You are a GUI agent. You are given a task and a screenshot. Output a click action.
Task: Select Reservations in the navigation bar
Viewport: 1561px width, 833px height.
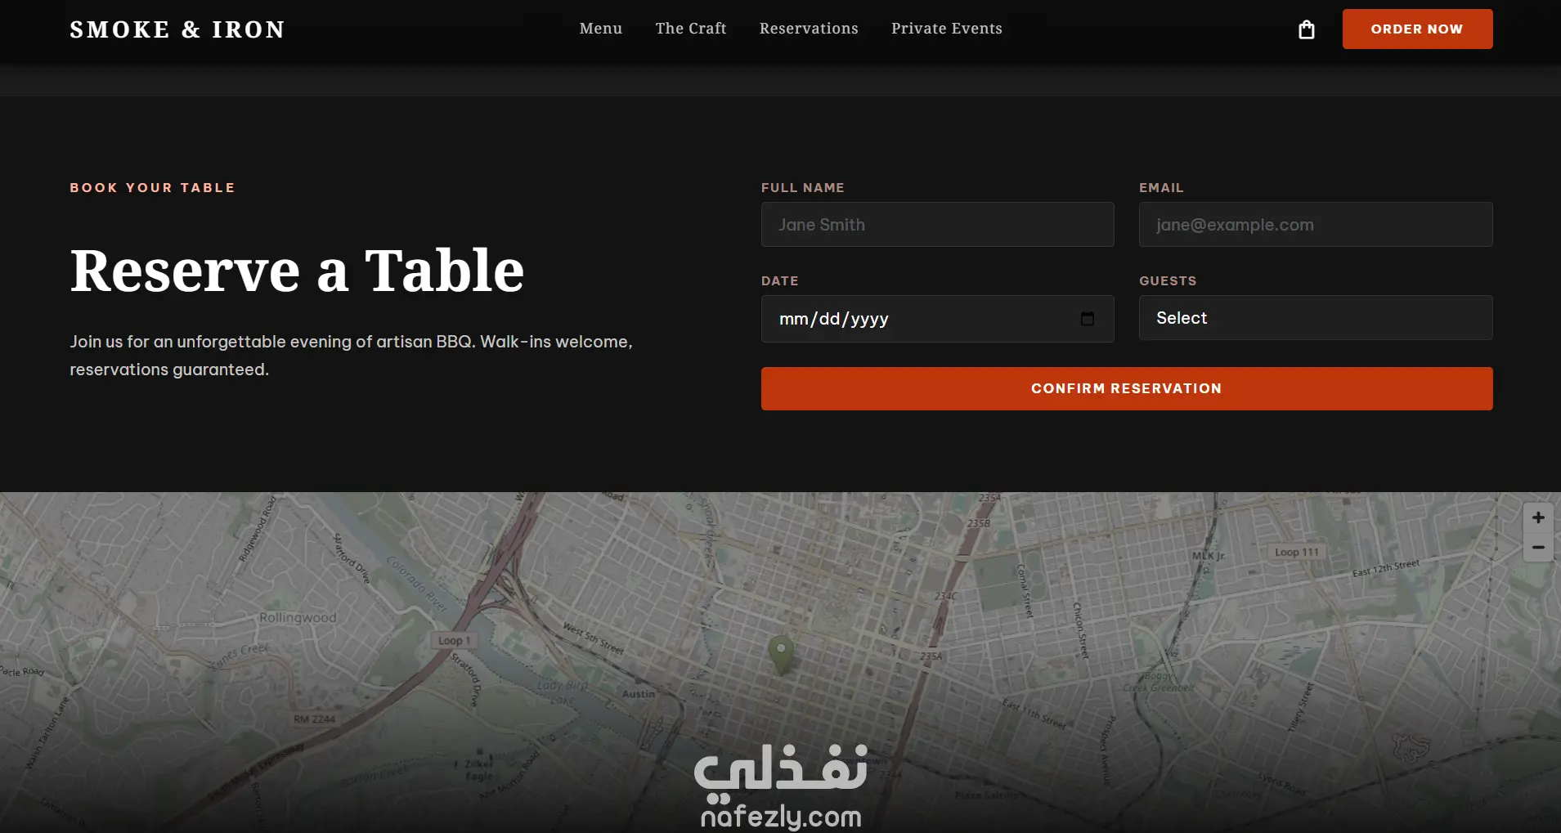809,29
